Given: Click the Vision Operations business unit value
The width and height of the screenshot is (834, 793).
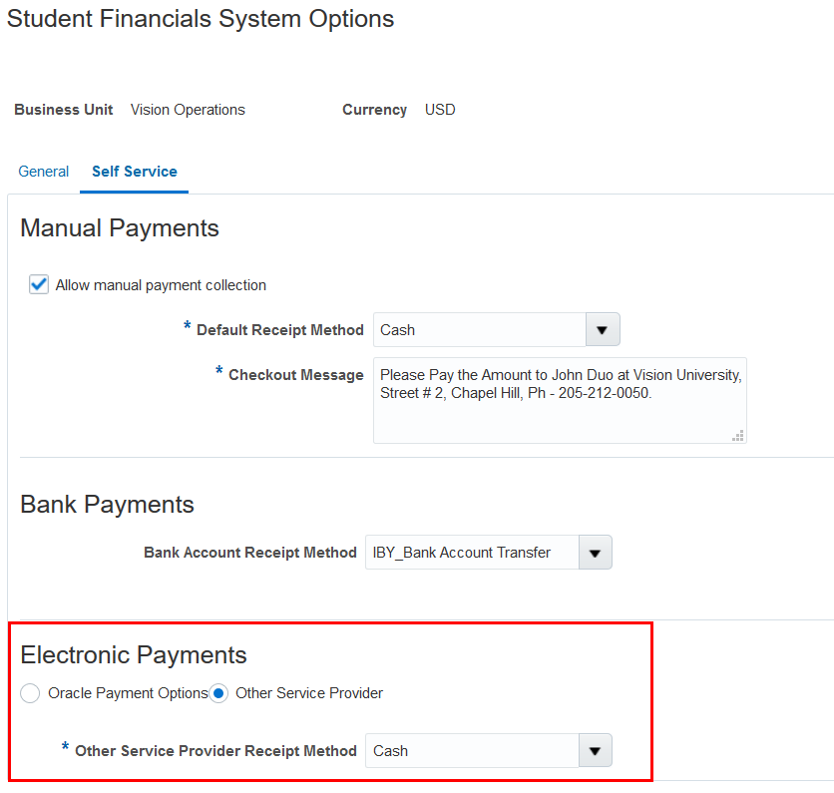Looking at the screenshot, I should coord(188,110).
